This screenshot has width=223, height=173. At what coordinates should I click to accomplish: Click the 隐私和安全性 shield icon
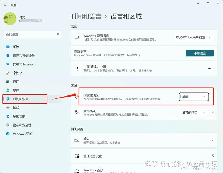click(x=8, y=125)
